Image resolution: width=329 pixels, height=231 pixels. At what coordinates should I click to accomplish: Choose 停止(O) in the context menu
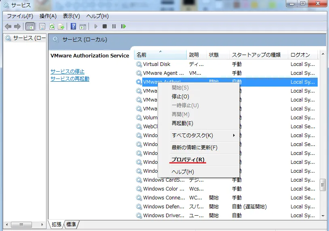(x=180, y=96)
